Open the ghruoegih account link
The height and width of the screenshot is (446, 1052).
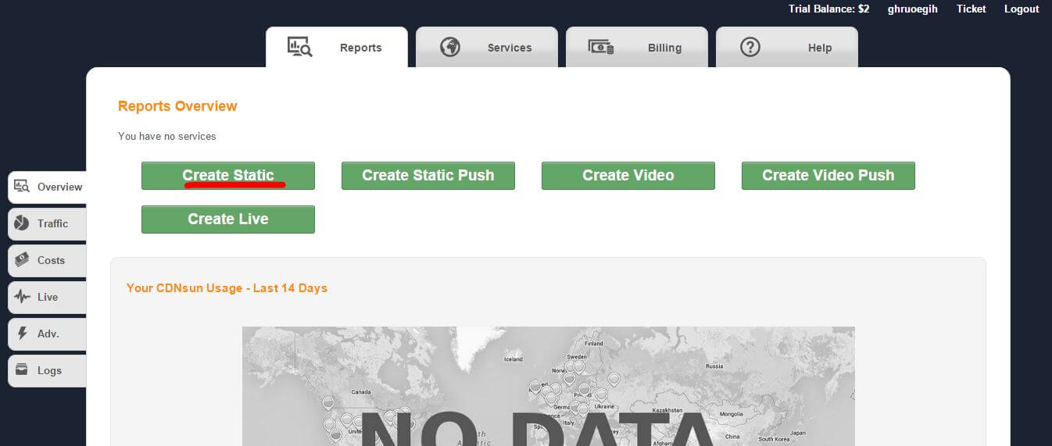[x=912, y=9]
